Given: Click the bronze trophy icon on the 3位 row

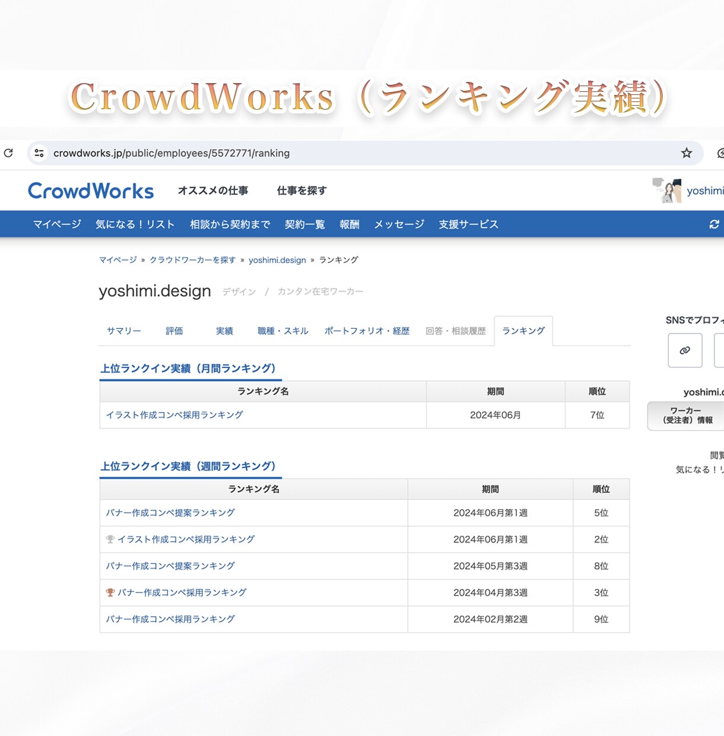Looking at the screenshot, I should [110, 592].
